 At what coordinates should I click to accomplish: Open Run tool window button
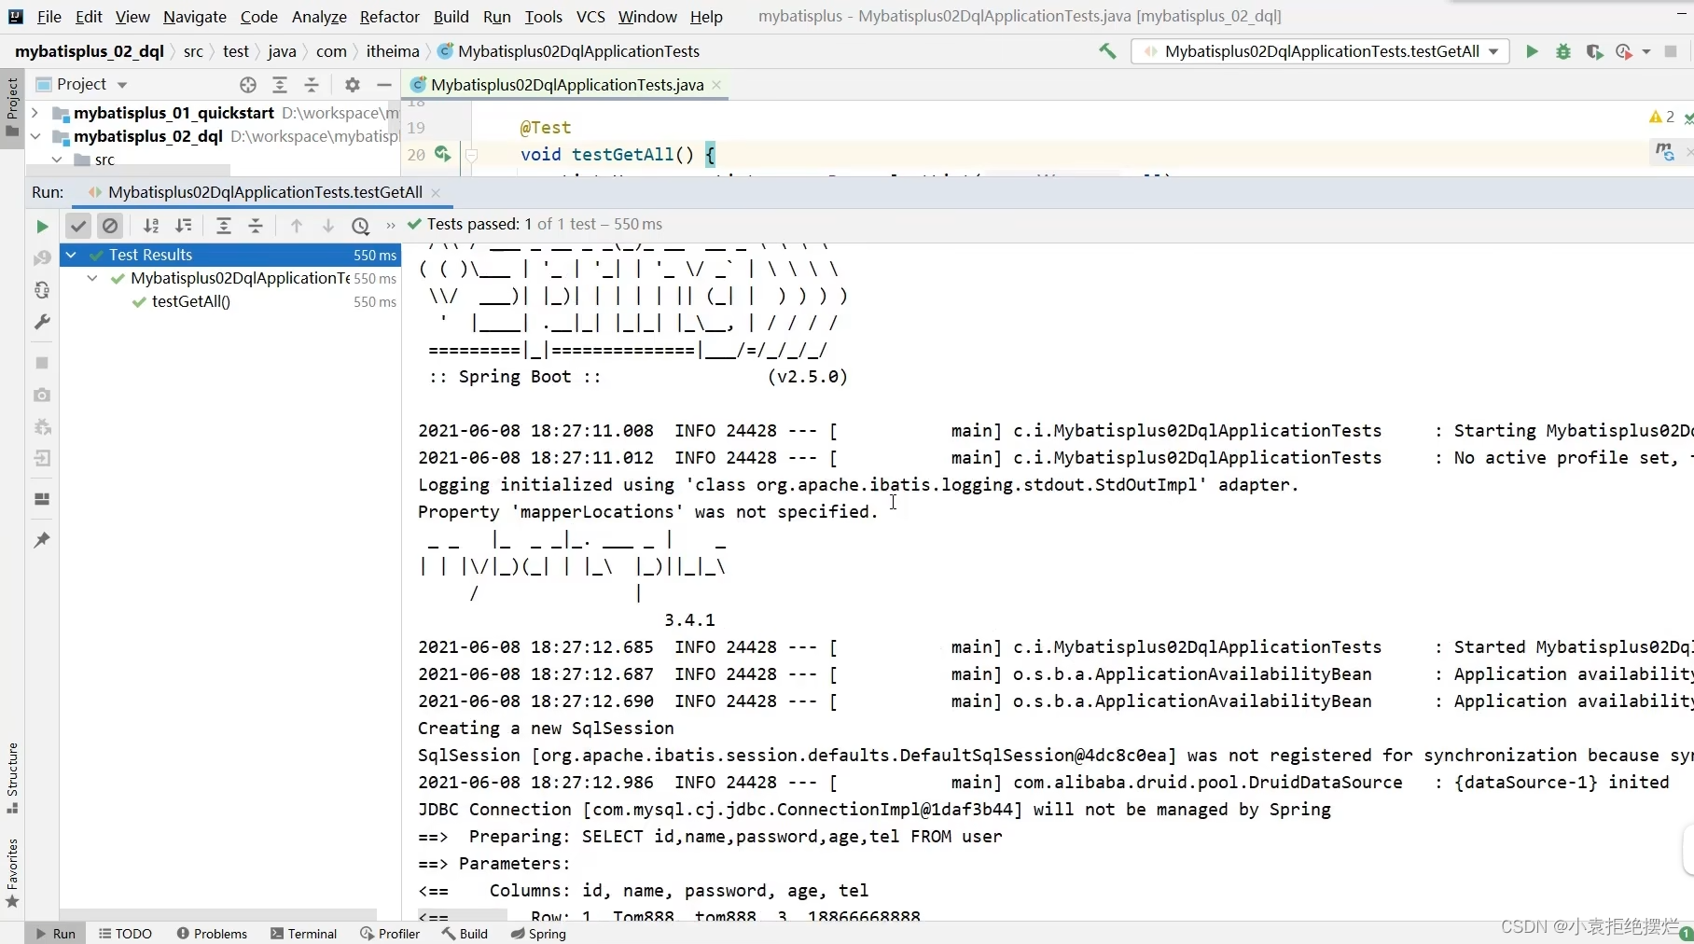(55, 933)
